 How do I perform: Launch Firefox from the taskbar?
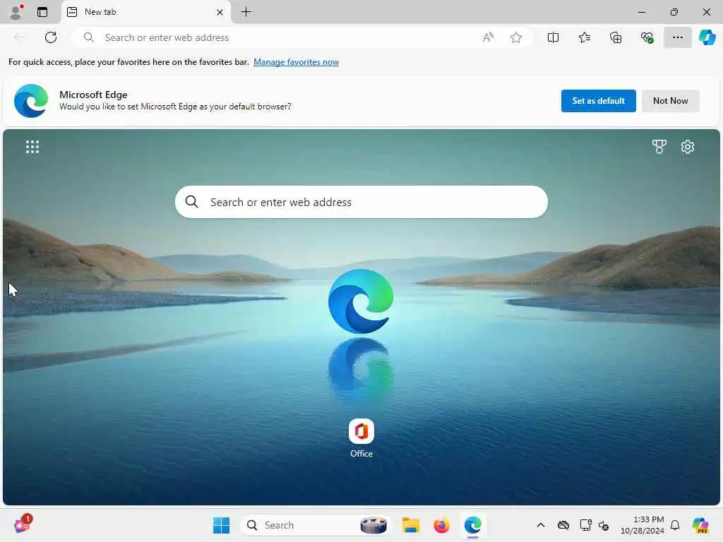[x=441, y=525]
